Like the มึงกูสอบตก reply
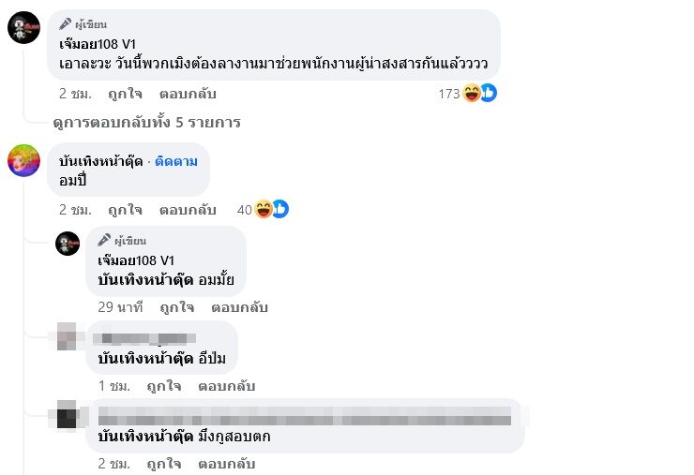 click(x=163, y=464)
